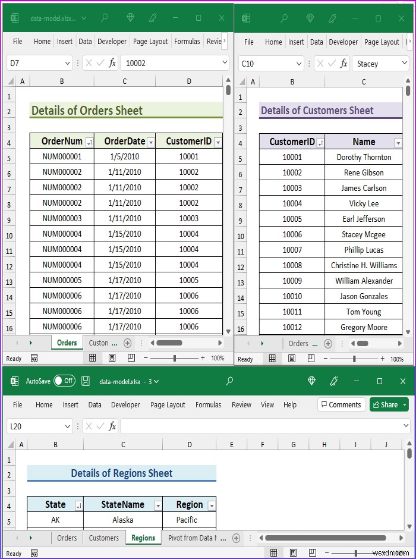The width and height of the screenshot is (416, 559).
Task: Click formula bar showing 10002
Action: [174, 63]
